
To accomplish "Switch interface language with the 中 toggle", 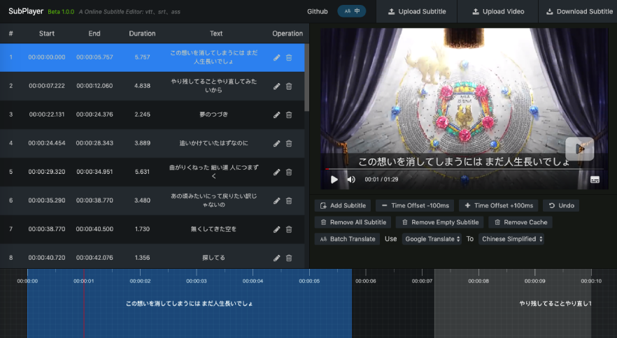I will [352, 11].
